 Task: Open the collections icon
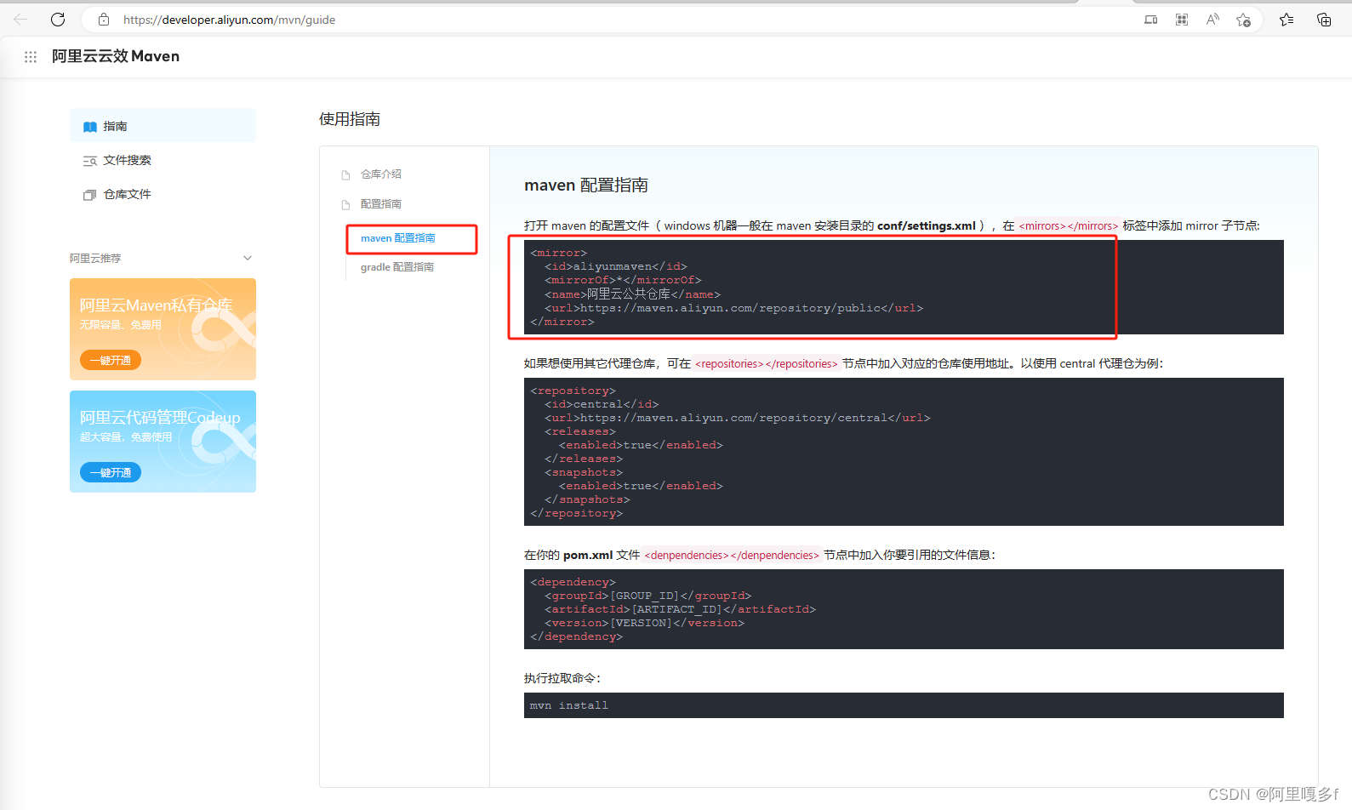(x=1324, y=20)
